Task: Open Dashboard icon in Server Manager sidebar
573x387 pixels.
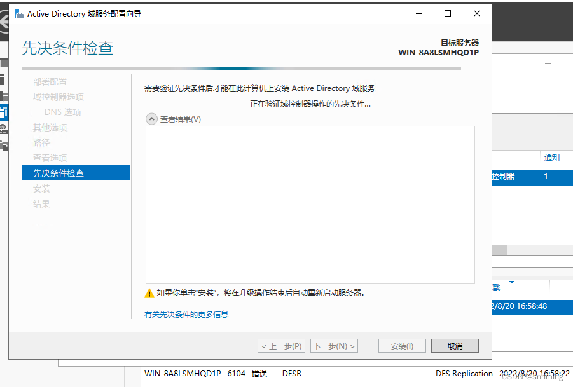Action: 4,63
